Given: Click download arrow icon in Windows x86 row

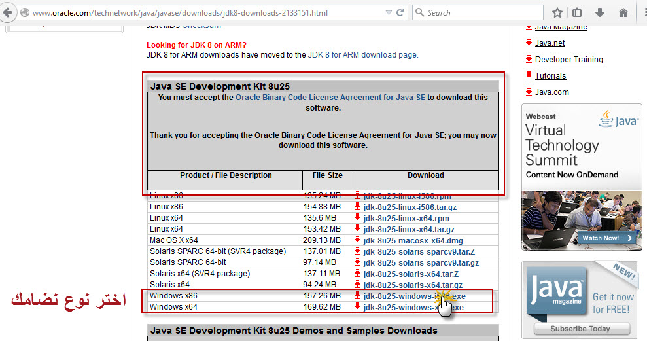Looking at the screenshot, I should (x=357, y=296).
